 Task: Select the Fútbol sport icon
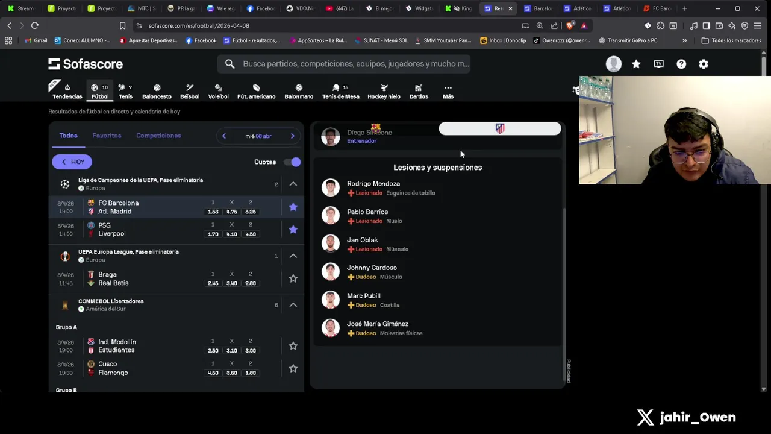pos(100,92)
